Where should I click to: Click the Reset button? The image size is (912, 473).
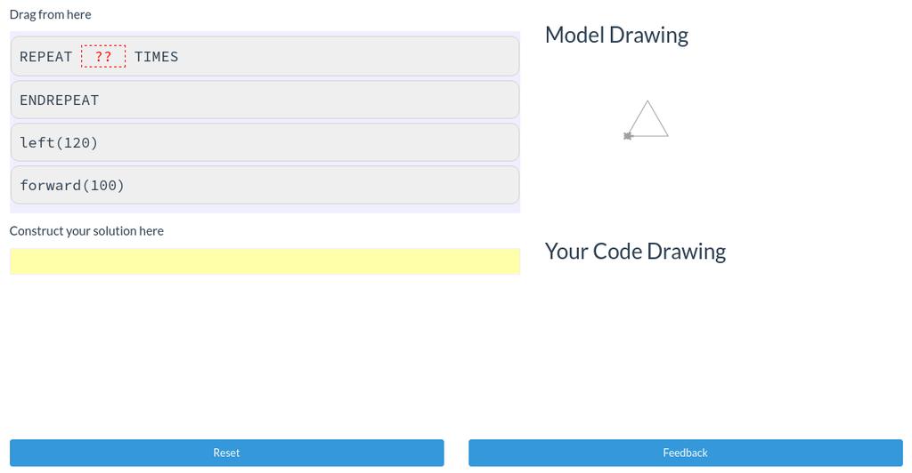pos(227,453)
